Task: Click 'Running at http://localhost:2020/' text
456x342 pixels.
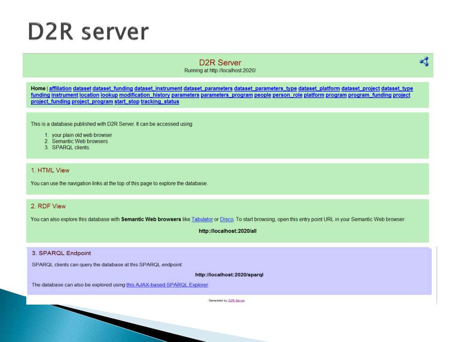Action: tap(220, 70)
